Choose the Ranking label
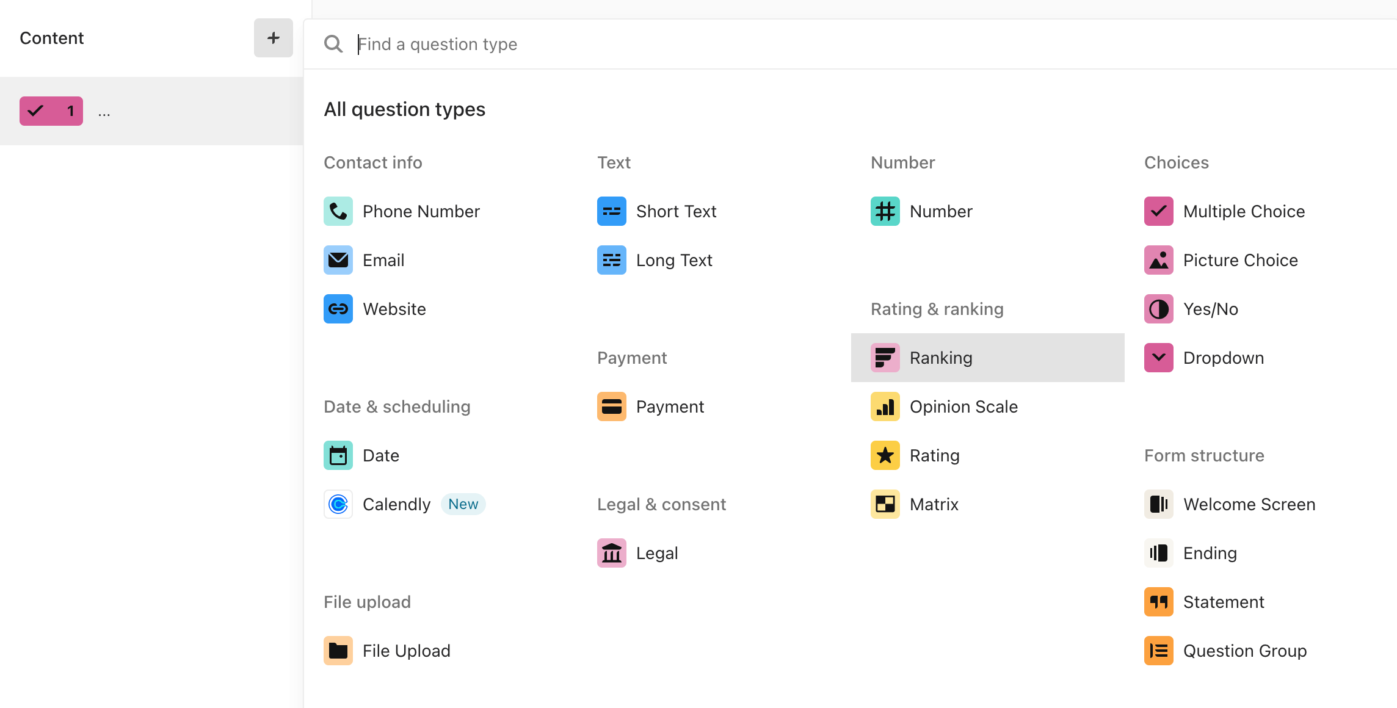 point(941,358)
